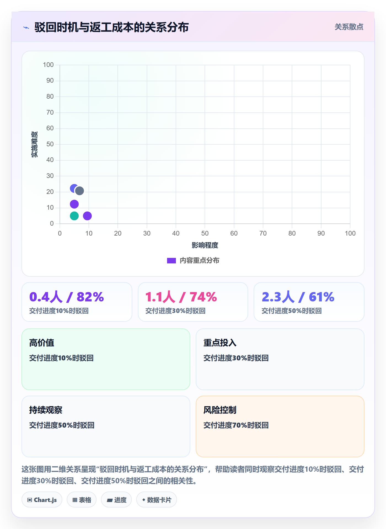Screen dimensions: 386x529
Task: Click the 表格 tag chip
Action: [x=82, y=500]
